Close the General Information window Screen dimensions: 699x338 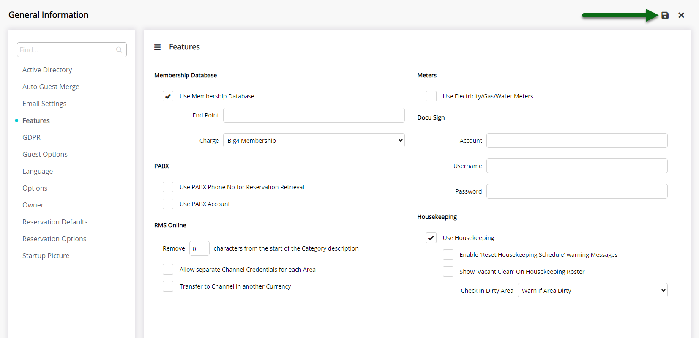click(681, 15)
